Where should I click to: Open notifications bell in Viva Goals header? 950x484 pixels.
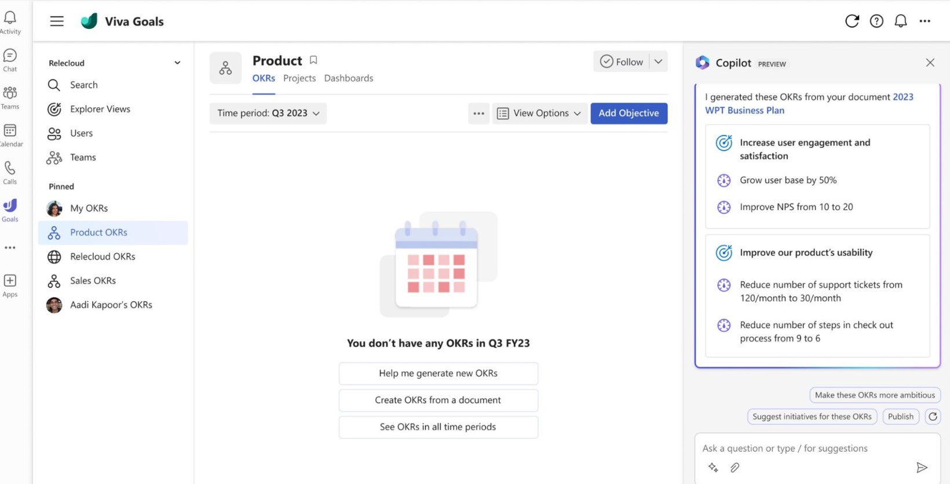pyautogui.click(x=901, y=21)
